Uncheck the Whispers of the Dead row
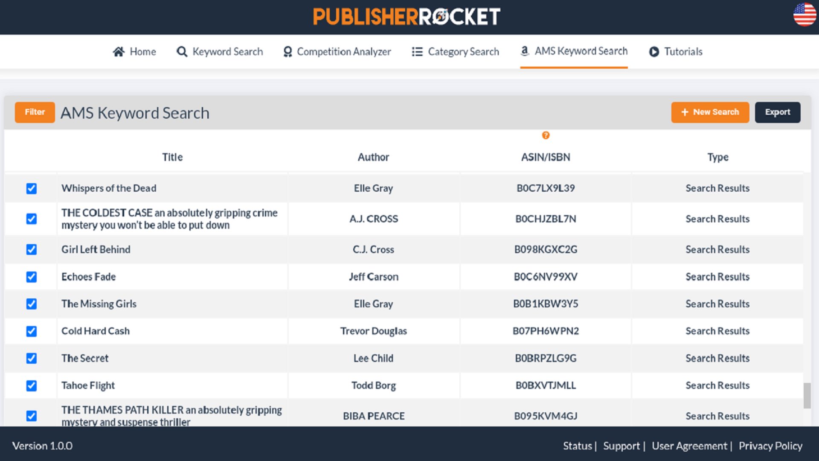This screenshot has height=461, width=819. click(x=31, y=188)
